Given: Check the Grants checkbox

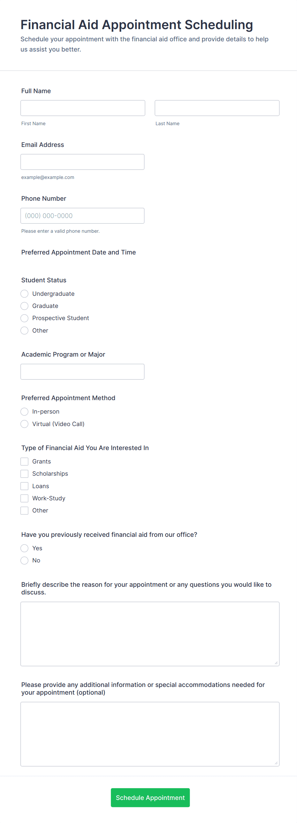Looking at the screenshot, I should tap(25, 462).
